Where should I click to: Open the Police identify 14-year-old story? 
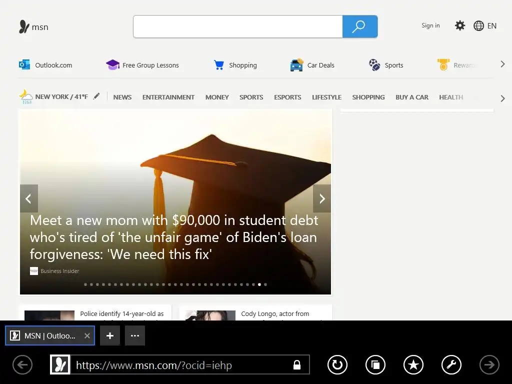[122, 314]
